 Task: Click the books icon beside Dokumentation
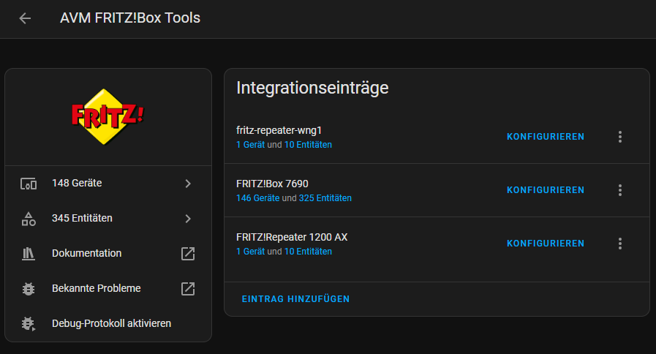[x=29, y=254]
